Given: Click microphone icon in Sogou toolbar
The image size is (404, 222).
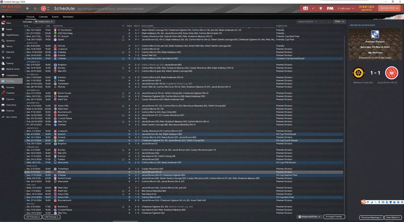Looking at the screenshot, I should [379, 202].
